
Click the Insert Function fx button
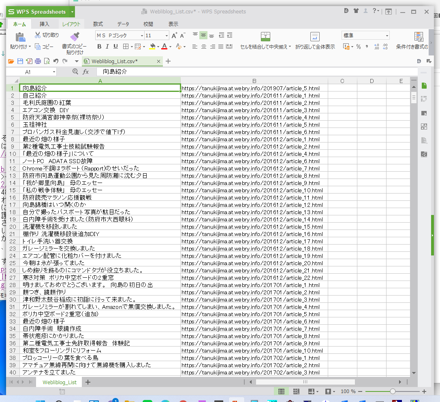coord(86,72)
